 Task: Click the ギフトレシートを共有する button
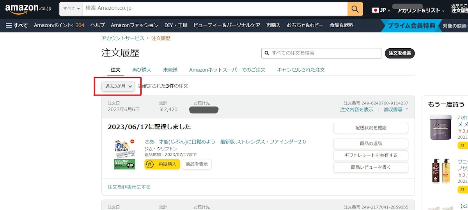click(x=370, y=155)
